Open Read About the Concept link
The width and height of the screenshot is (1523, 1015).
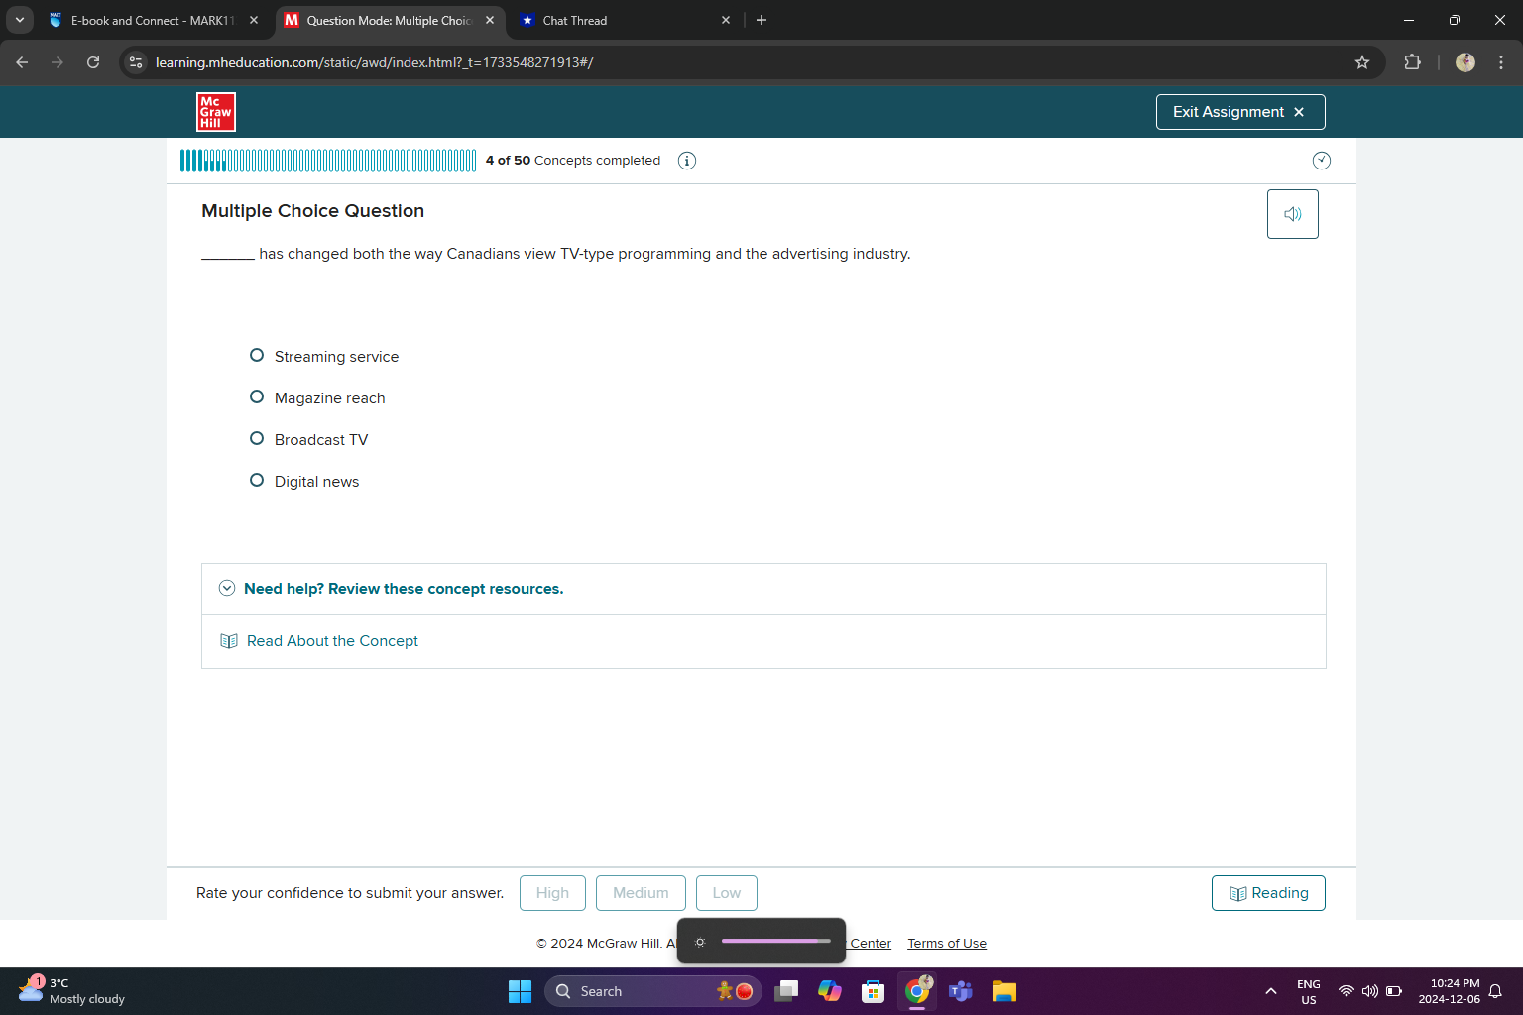tap(332, 641)
